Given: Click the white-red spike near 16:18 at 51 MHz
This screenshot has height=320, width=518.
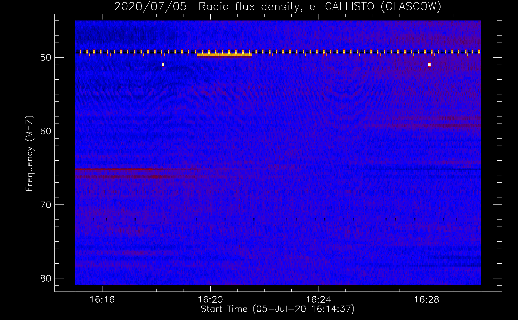Looking at the screenshot, I should tap(163, 65).
